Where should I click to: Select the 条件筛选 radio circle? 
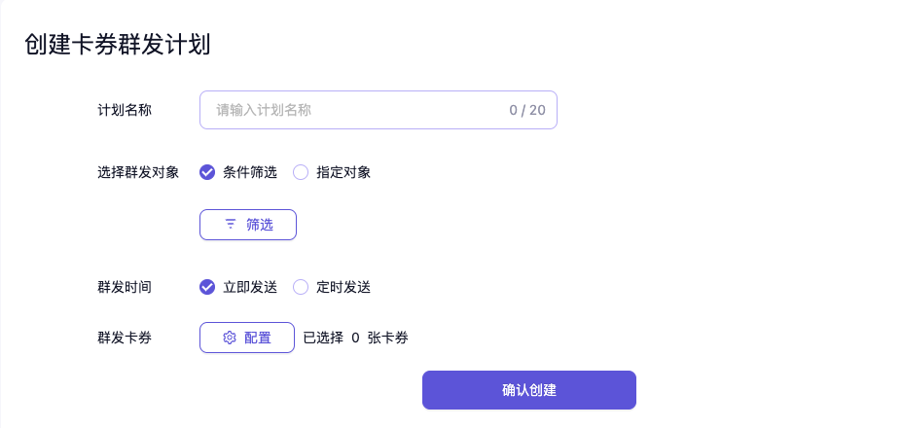pos(207,172)
